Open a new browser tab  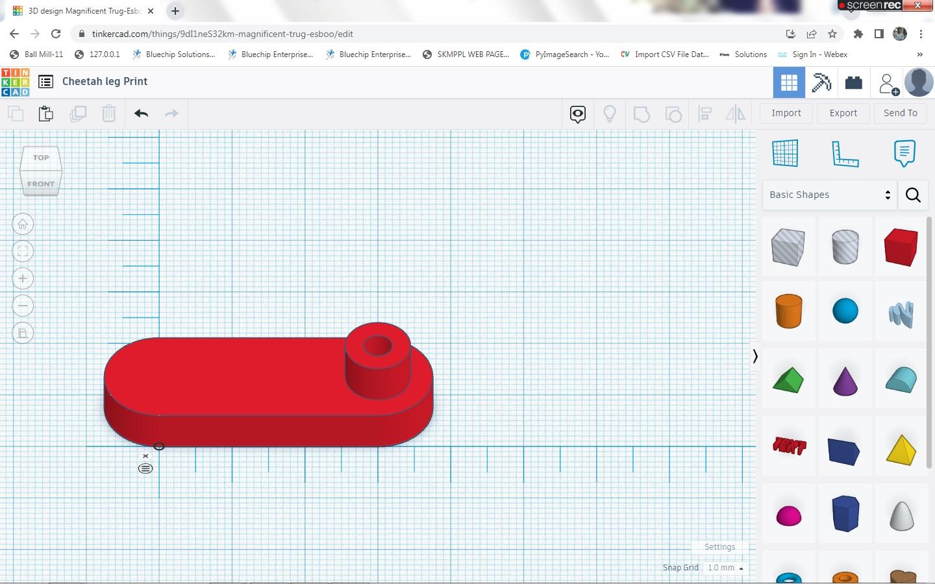click(x=175, y=11)
